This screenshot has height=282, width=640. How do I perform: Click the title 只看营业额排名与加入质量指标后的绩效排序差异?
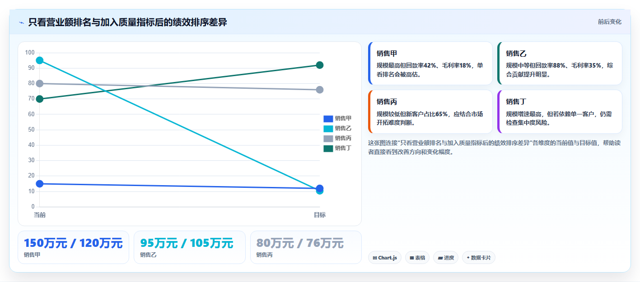pyautogui.click(x=127, y=22)
